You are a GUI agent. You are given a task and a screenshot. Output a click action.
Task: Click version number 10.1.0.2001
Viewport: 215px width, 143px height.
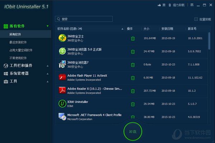(x=195, y=38)
